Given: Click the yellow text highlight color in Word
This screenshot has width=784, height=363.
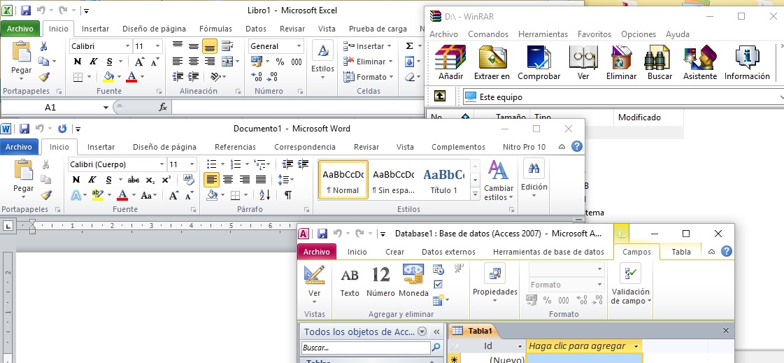Looking at the screenshot, I should 98,195.
